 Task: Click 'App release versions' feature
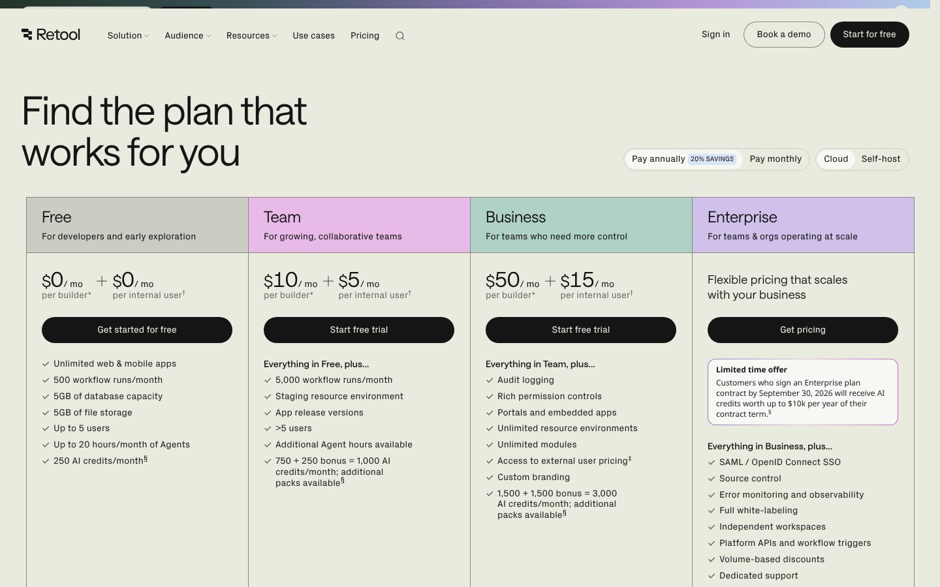[x=320, y=413]
